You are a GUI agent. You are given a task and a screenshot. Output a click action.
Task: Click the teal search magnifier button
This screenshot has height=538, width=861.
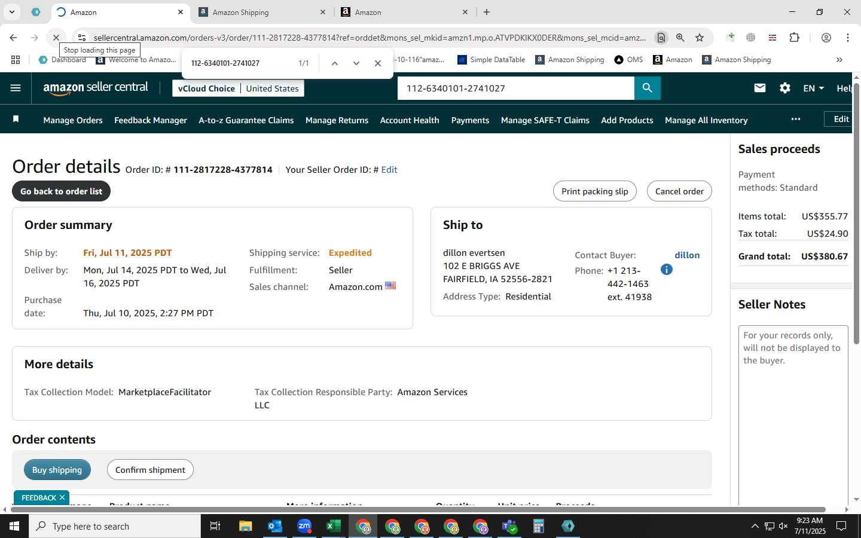click(x=647, y=88)
